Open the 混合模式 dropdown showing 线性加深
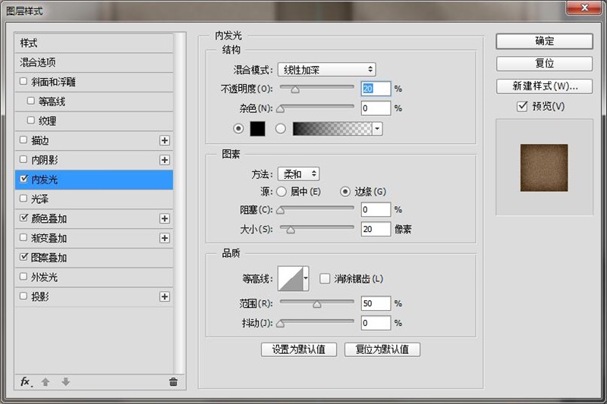The image size is (607, 404). (x=327, y=70)
